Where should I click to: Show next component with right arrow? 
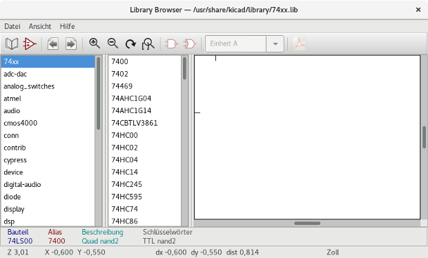[x=71, y=43]
